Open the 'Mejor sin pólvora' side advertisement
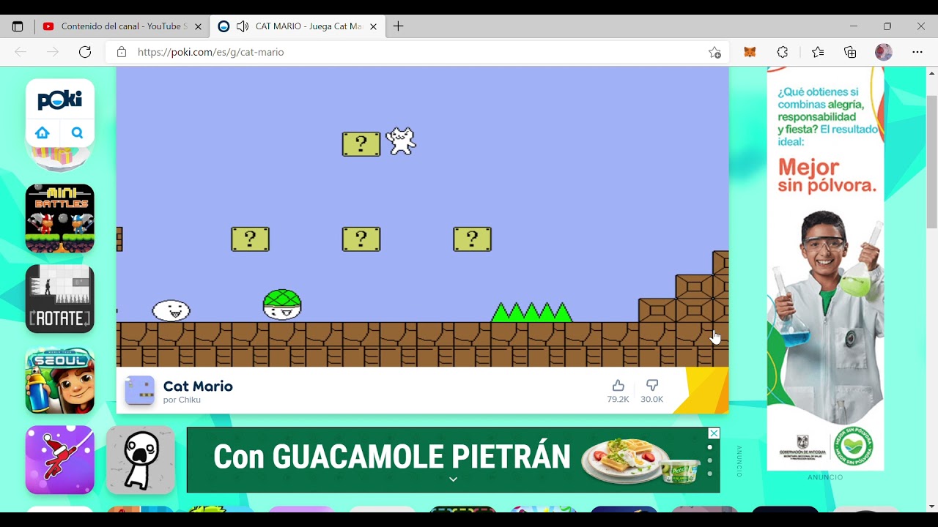This screenshot has width=938, height=527. [x=825, y=268]
